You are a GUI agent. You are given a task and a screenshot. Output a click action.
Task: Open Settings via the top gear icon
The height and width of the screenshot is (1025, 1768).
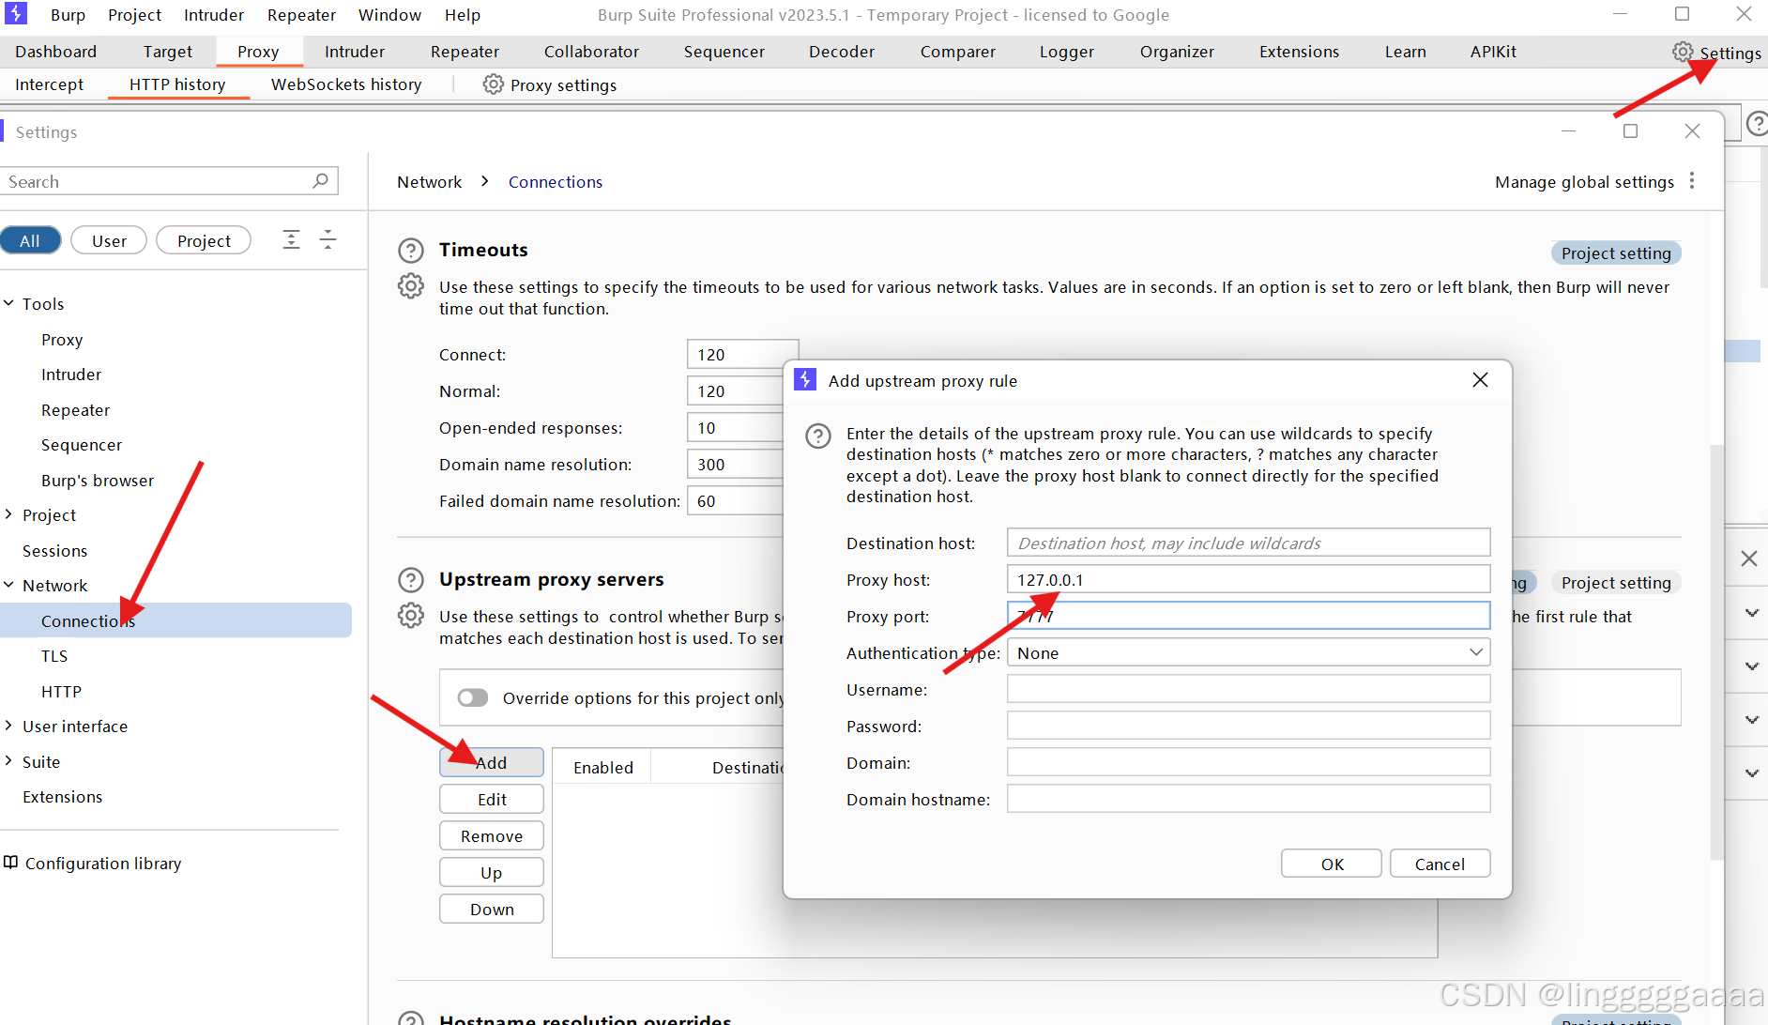point(1683,52)
